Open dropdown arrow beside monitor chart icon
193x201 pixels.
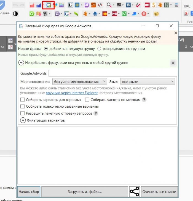pyautogui.click(x=123, y=5)
